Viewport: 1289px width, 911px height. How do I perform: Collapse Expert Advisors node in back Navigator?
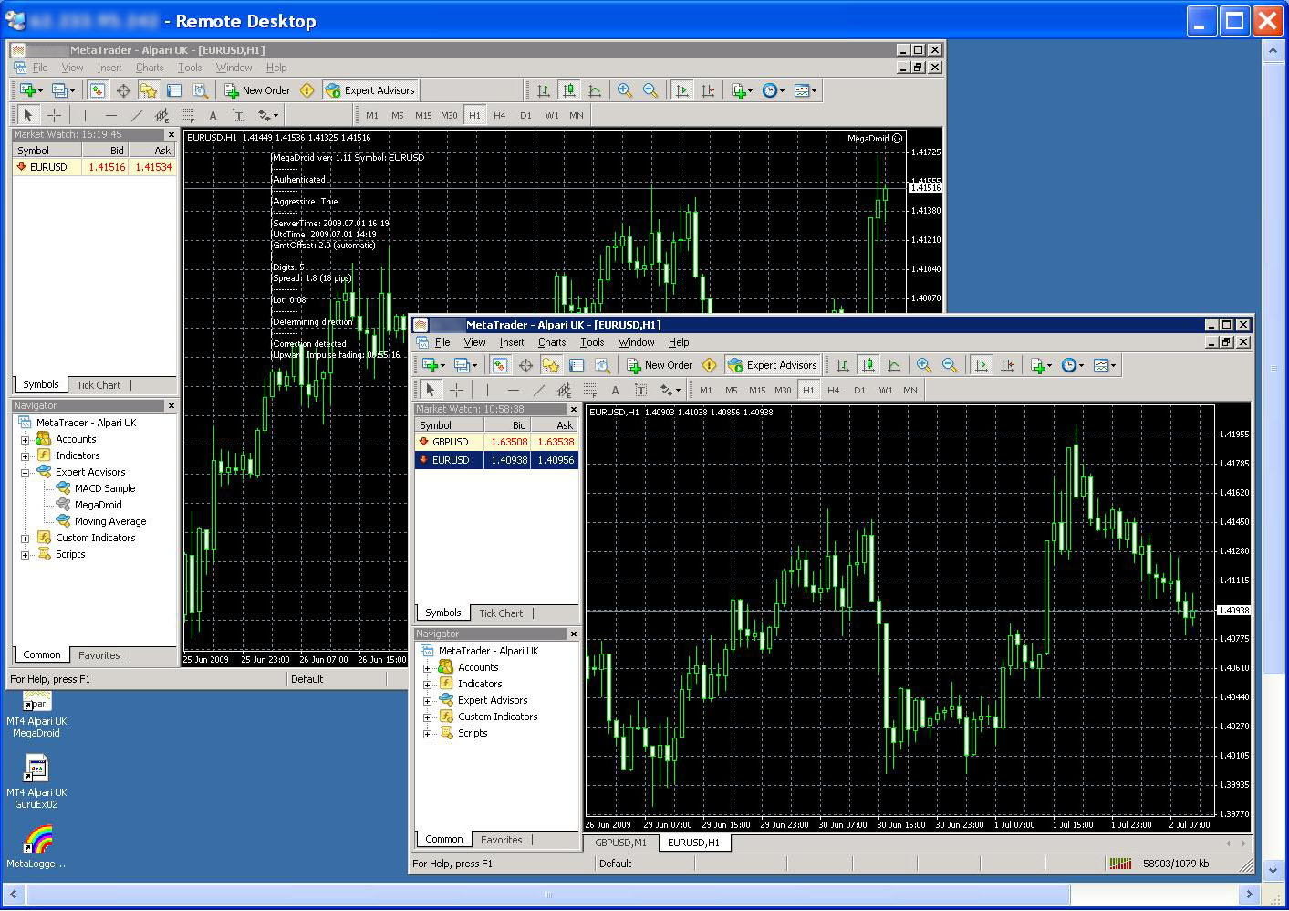click(x=26, y=473)
